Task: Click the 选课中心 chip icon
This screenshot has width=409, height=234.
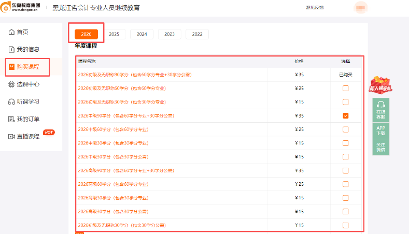Action: point(11,84)
